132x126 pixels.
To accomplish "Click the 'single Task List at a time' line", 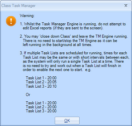I will 73,61.
